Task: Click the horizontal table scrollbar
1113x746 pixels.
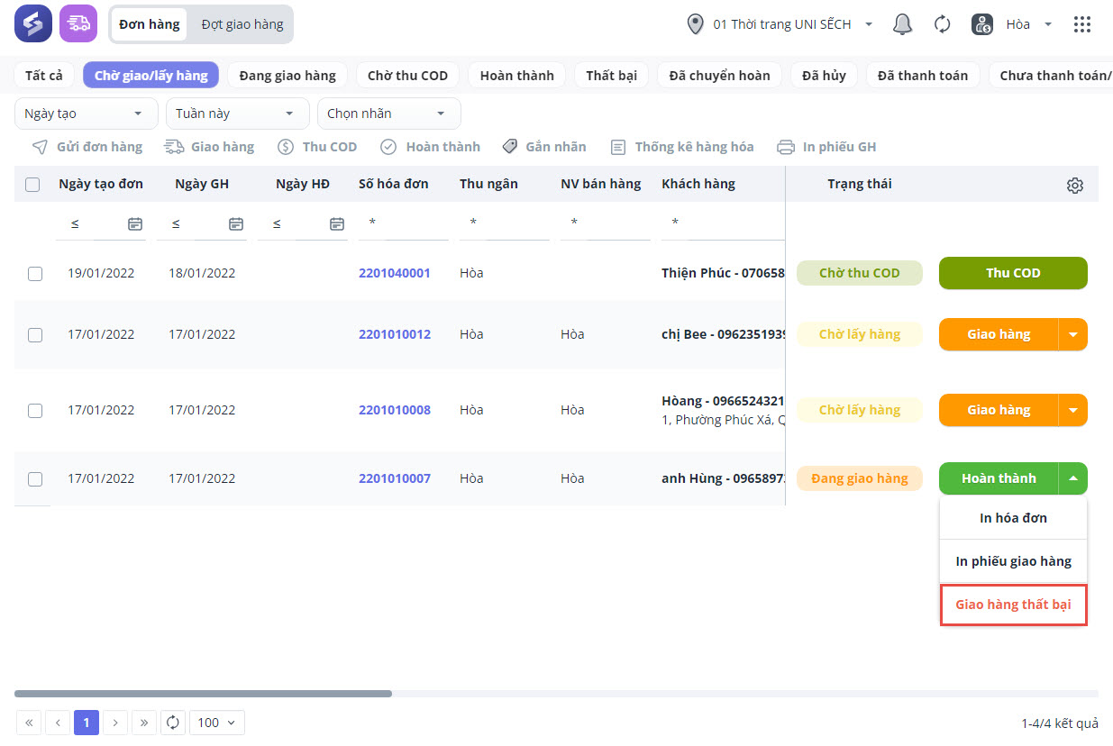Action: (203, 694)
